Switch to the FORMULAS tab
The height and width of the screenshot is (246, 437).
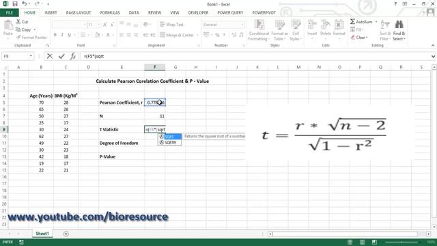coord(110,12)
